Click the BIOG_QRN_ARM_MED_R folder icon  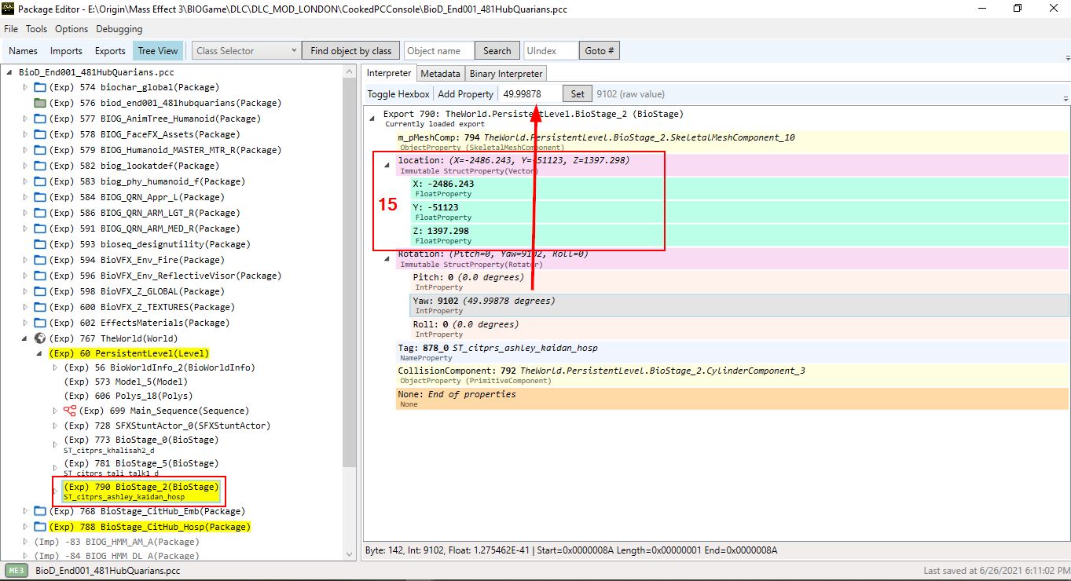pyautogui.click(x=40, y=228)
